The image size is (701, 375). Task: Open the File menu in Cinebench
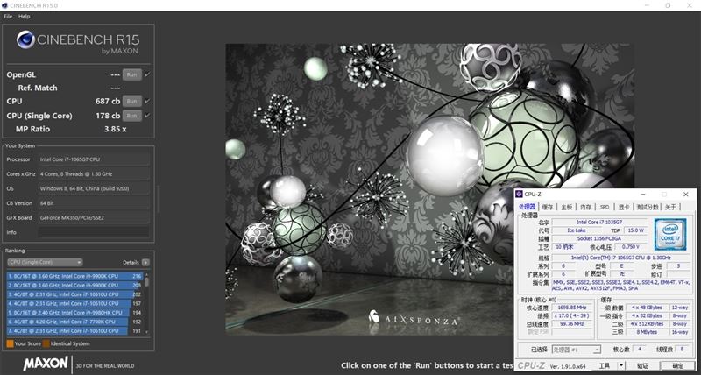[8, 16]
